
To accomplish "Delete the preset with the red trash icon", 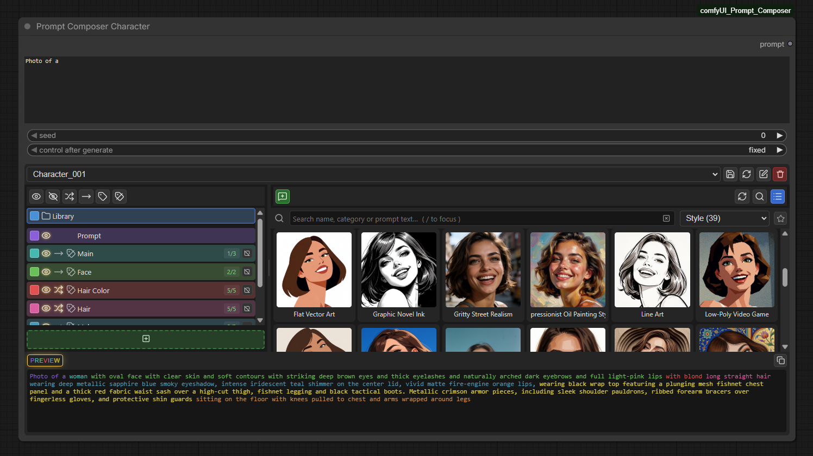I will 780,174.
